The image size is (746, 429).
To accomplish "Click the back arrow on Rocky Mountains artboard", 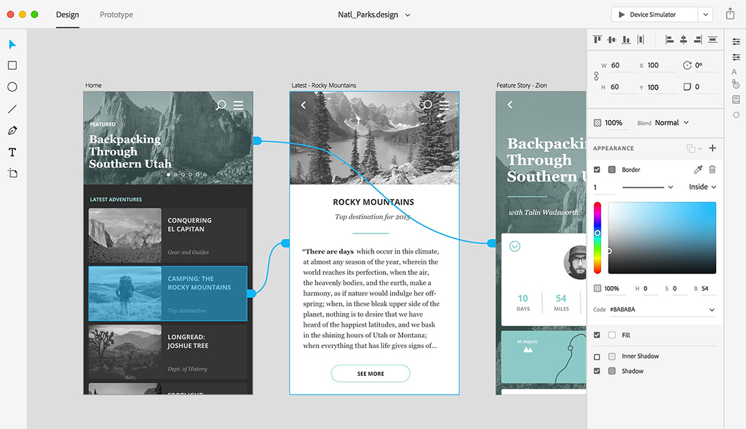I will [x=303, y=104].
